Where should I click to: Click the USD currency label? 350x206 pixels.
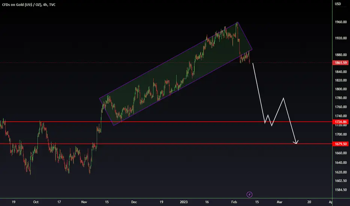click(x=338, y=4)
